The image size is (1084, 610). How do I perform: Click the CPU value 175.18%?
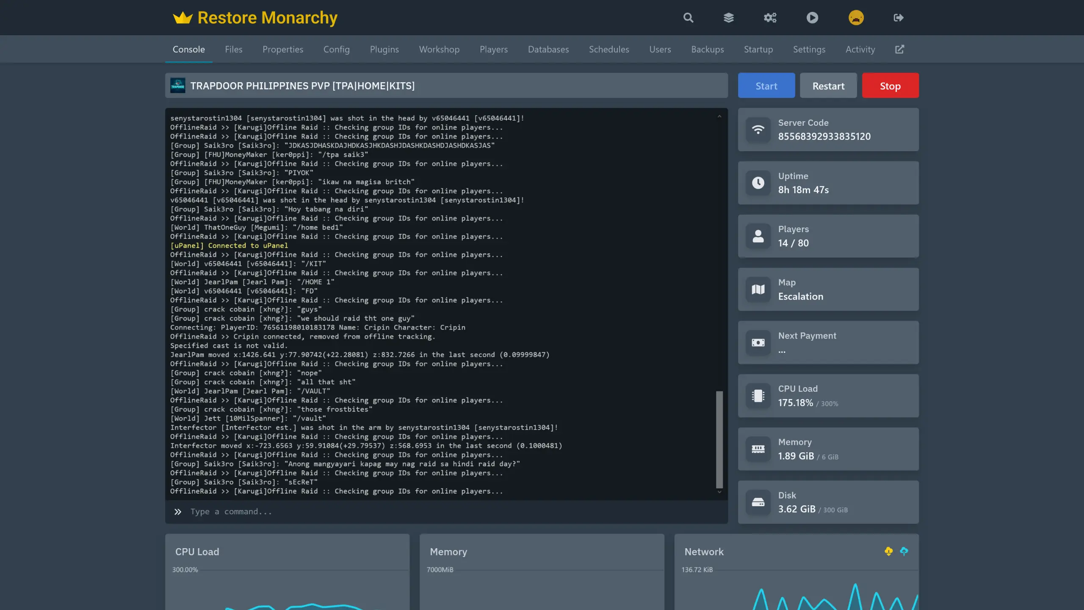coord(795,403)
